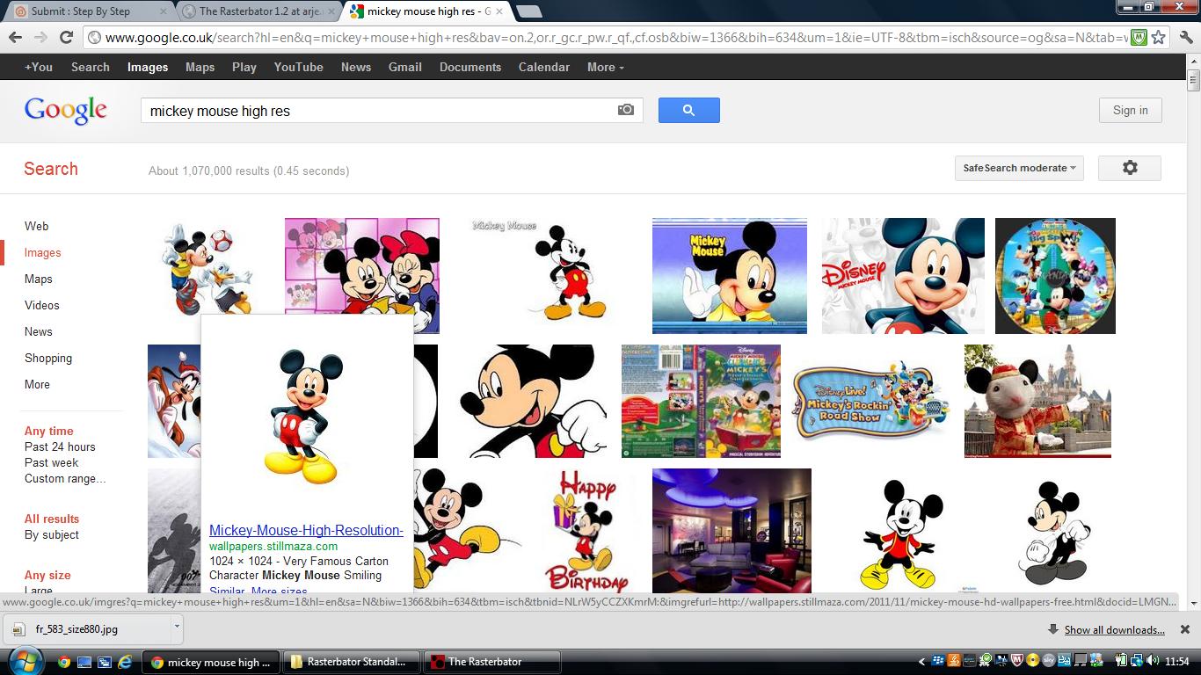Image resolution: width=1201 pixels, height=675 pixels.
Task: Click the volume speaker tray icon
Action: [x=1153, y=661]
